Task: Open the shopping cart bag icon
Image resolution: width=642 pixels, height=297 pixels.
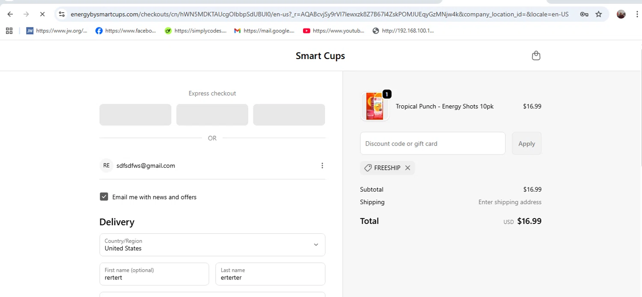Action: click(536, 56)
